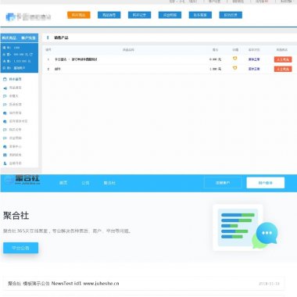The height and width of the screenshot is (297, 297).
Task: Click the 聚合社 heading text
Action: point(16,216)
